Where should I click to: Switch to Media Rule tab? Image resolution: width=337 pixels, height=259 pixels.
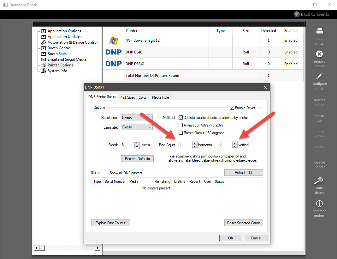(x=160, y=97)
